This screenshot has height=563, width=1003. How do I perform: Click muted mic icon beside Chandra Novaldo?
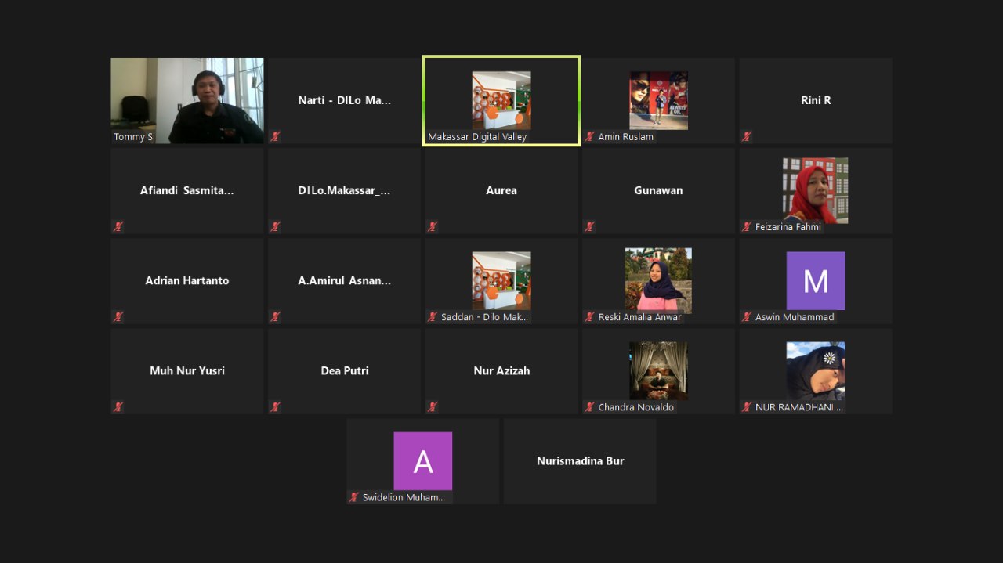(589, 407)
